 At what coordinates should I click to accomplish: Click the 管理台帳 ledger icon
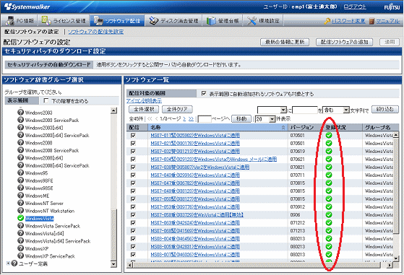211,21
